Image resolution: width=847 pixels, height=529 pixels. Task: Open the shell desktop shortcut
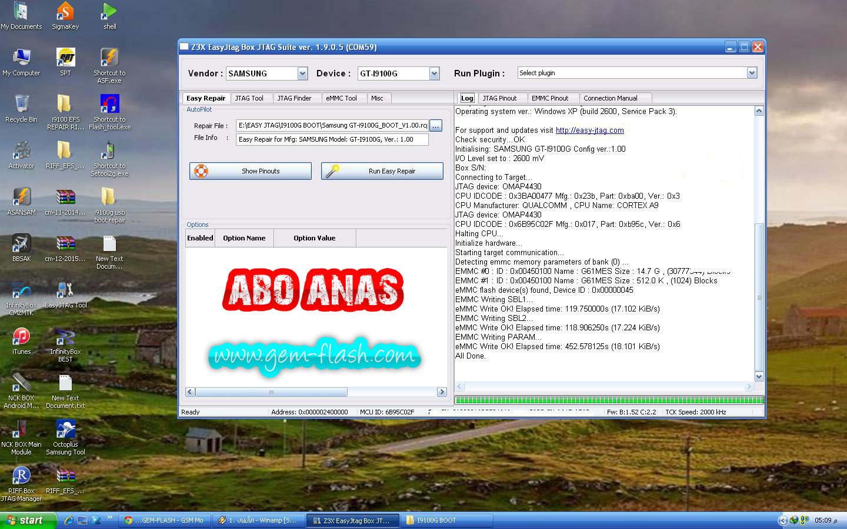click(x=110, y=16)
